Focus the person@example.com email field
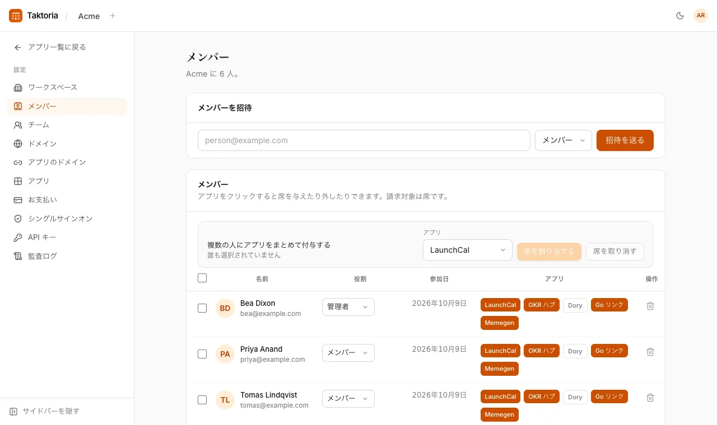Viewport: 717px width, 425px height. pos(364,140)
